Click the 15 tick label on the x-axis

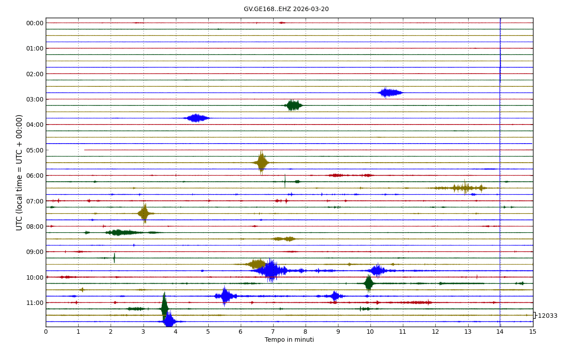[533, 332]
